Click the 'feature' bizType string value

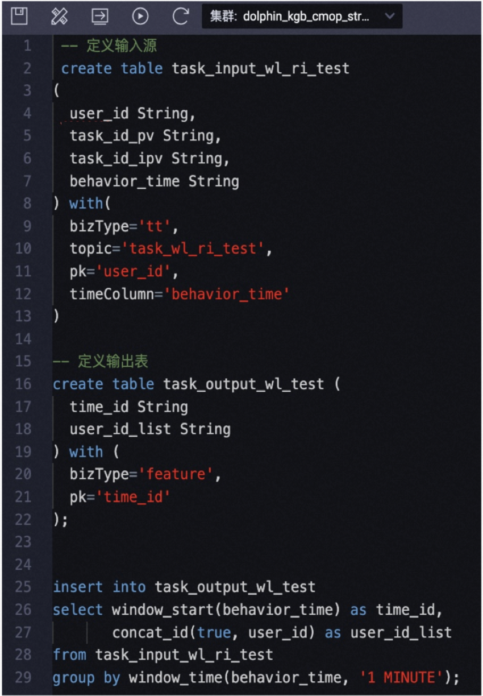[180, 474]
